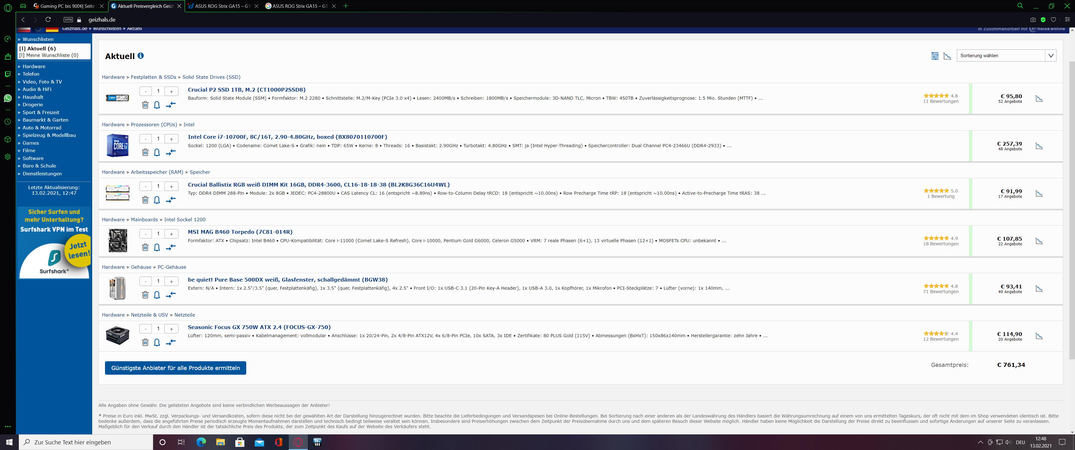
Task: Open Microsoft Edge from the taskbar
Action: [201, 442]
